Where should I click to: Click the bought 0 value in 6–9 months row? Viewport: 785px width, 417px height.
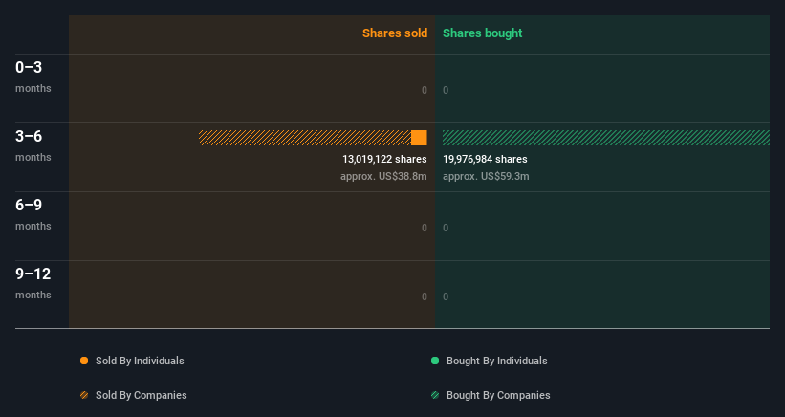[446, 229]
